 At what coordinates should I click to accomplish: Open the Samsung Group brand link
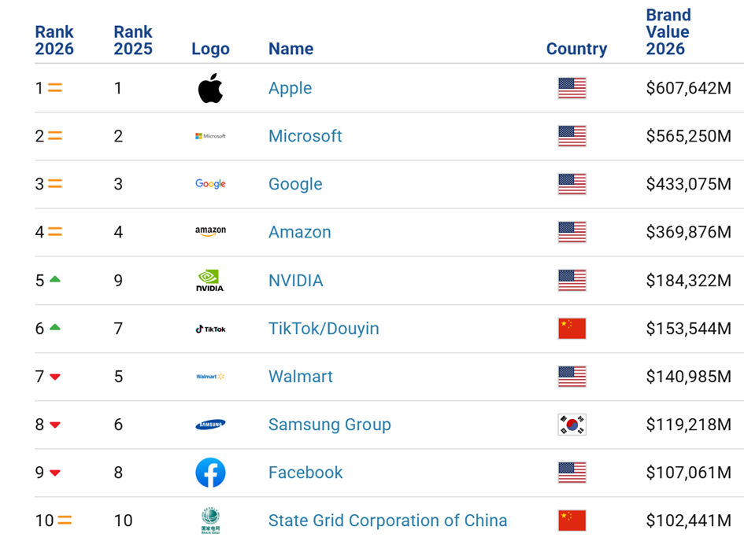(x=329, y=425)
